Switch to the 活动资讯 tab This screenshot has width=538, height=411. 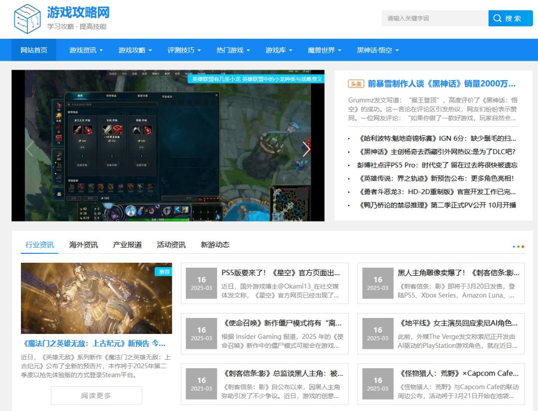[171, 245]
